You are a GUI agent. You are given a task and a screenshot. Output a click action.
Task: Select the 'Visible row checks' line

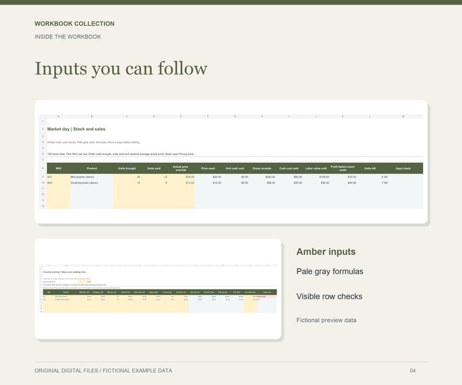[x=329, y=297]
